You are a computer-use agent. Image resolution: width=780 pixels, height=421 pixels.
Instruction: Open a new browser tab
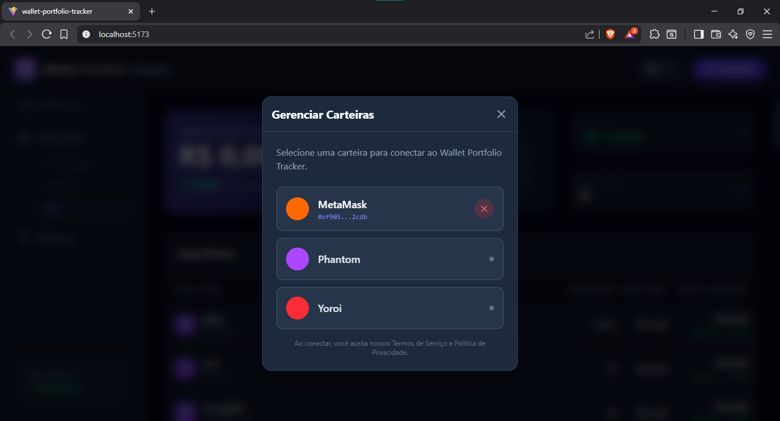151,11
